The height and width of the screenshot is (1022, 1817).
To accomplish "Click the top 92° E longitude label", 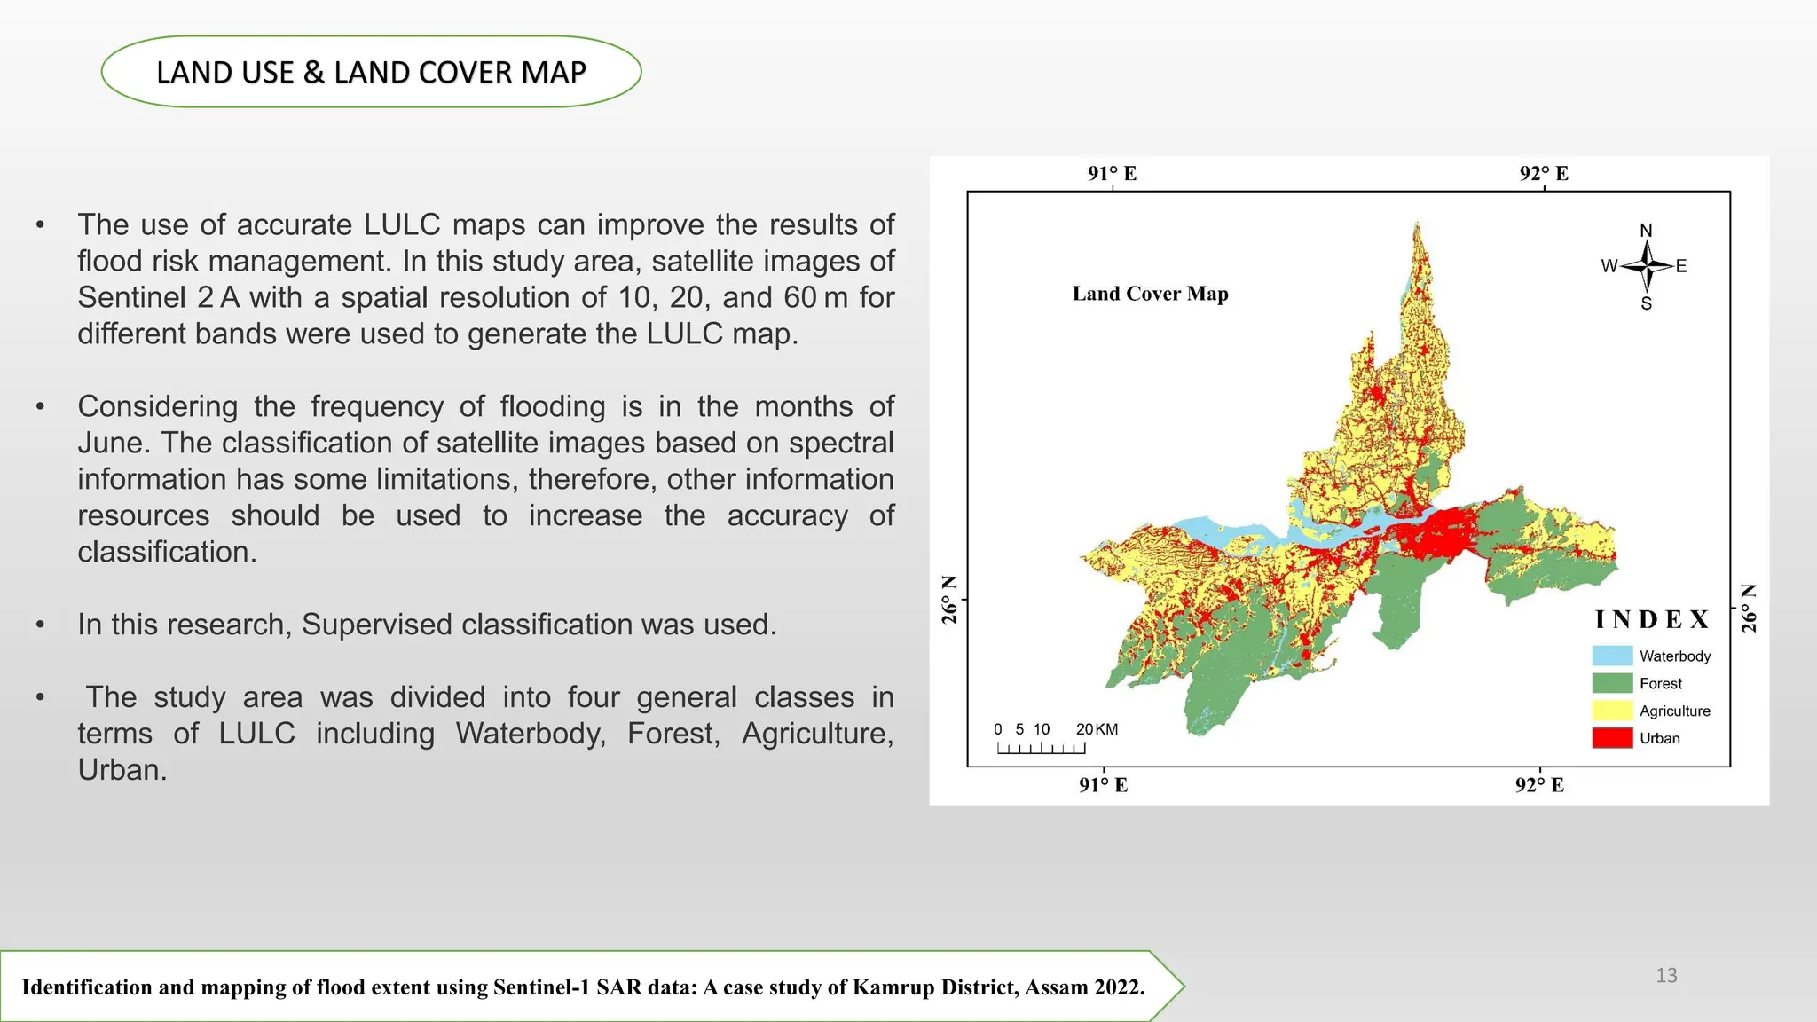I will click(x=1544, y=174).
